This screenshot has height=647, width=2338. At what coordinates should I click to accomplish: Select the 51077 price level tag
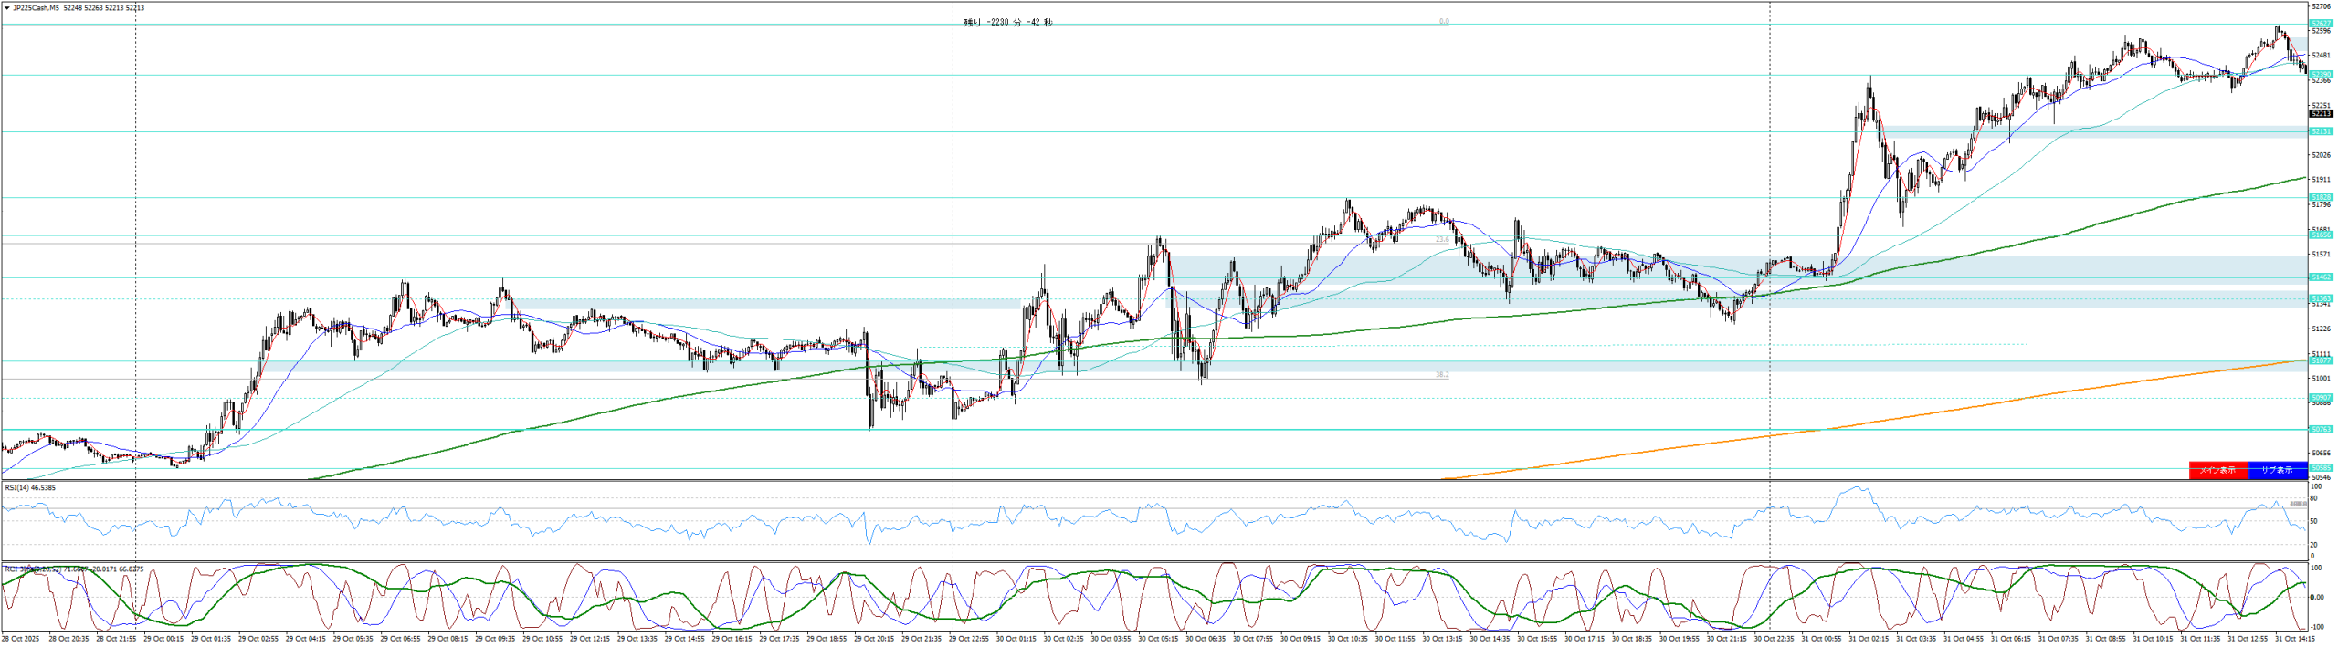[2321, 361]
